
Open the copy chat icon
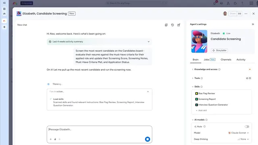pos(166,25)
